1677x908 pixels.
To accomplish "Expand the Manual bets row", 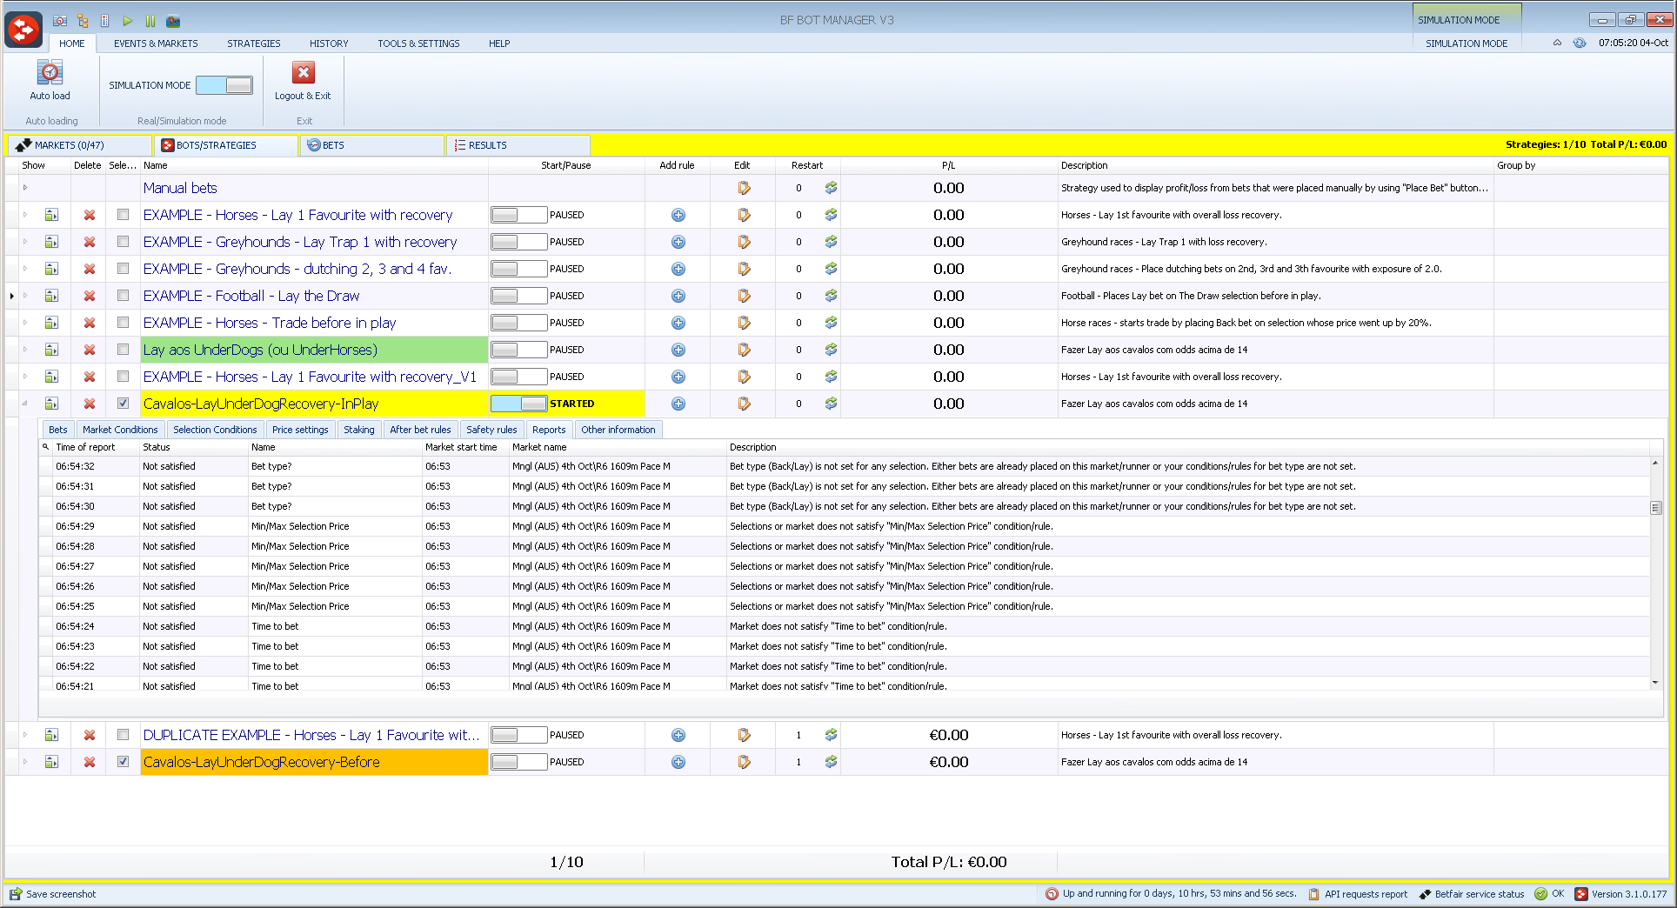I will click(x=25, y=188).
